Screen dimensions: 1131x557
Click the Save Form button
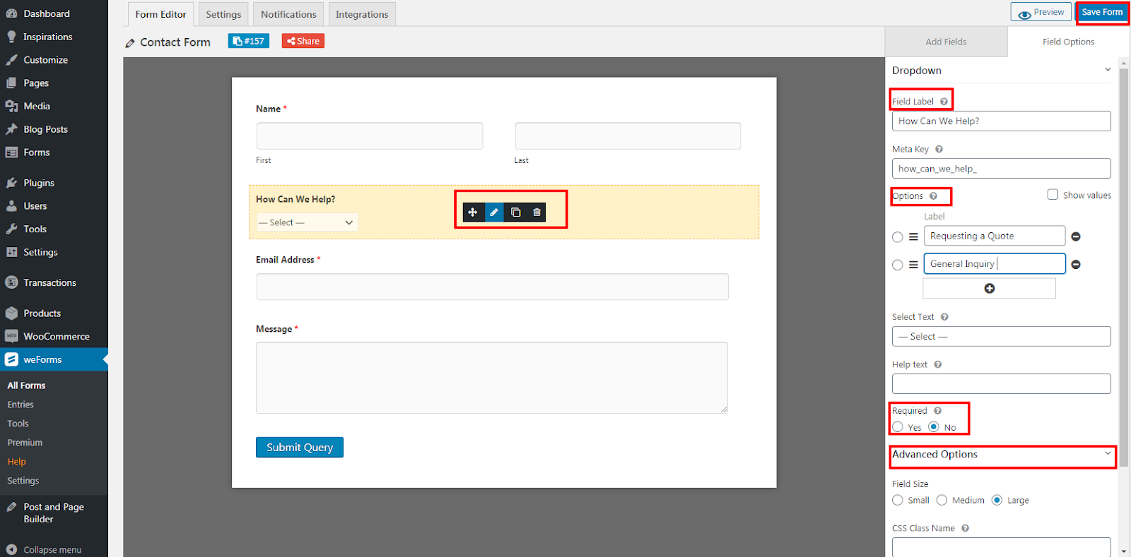tap(1102, 12)
